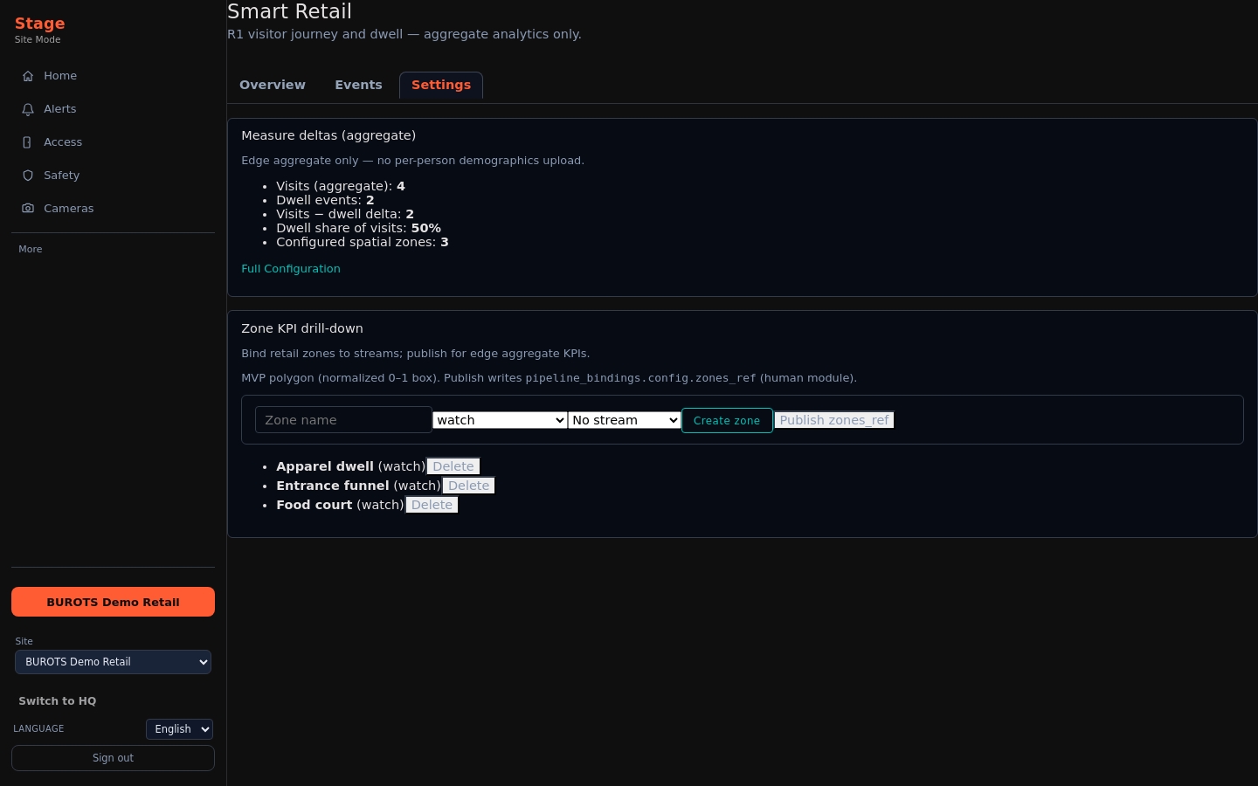1258x786 pixels.
Task: Click the Visits (aggregate): 4 line
Action: (341, 186)
